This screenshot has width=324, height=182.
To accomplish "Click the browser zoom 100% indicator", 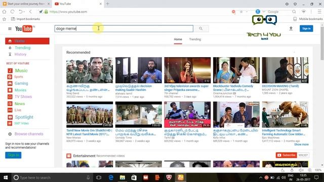I will [318, 170].
